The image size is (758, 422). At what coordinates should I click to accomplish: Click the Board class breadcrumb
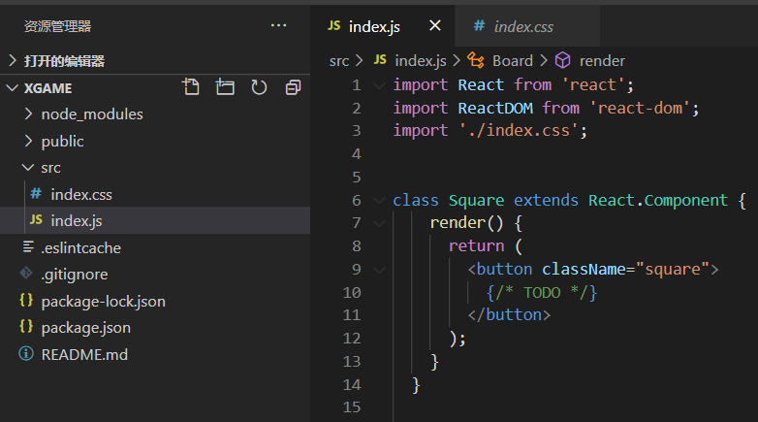(513, 61)
